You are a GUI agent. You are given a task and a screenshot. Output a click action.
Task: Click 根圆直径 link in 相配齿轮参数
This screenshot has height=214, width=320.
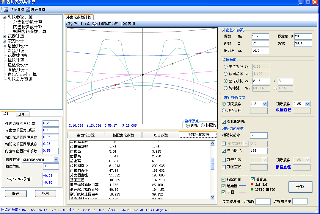283,167
